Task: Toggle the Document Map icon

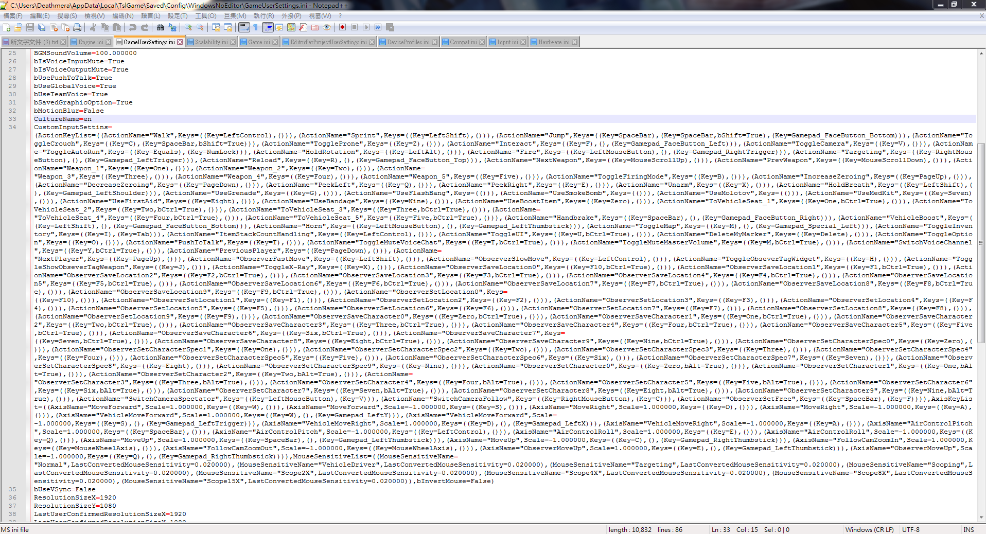Action: (x=291, y=27)
